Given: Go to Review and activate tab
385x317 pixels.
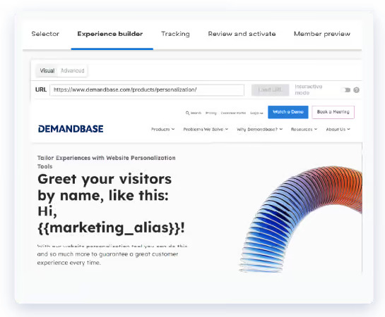Looking at the screenshot, I should coord(242,34).
